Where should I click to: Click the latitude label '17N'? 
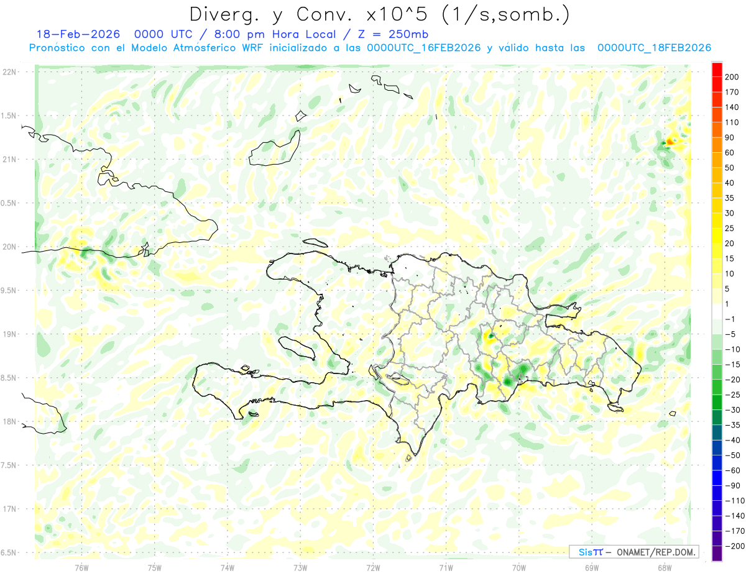tap(9, 510)
